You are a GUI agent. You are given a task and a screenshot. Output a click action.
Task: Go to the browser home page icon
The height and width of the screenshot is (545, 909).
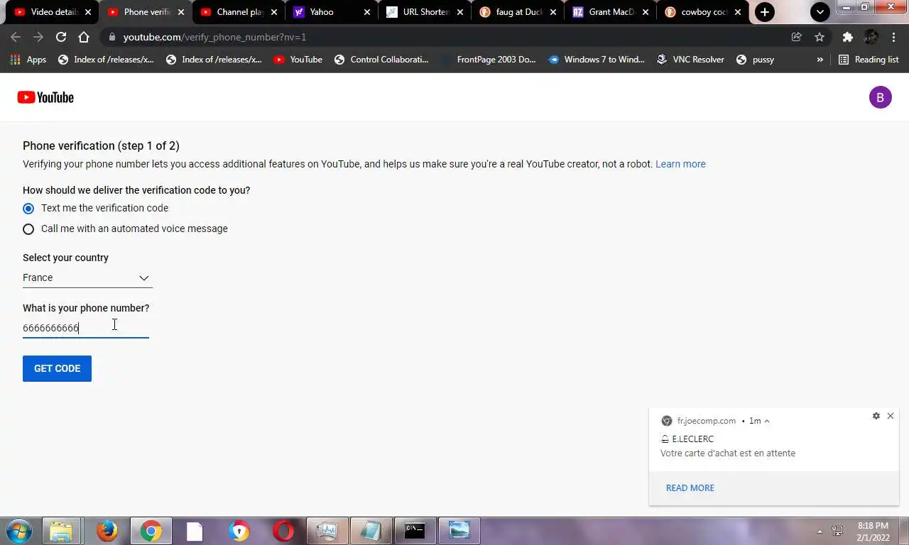point(84,37)
